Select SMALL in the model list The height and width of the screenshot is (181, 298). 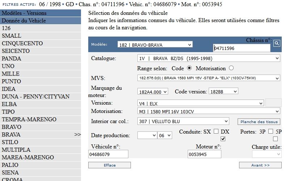[41, 36]
